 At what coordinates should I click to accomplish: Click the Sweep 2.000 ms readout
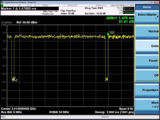pyautogui.click(x=114, y=112)
